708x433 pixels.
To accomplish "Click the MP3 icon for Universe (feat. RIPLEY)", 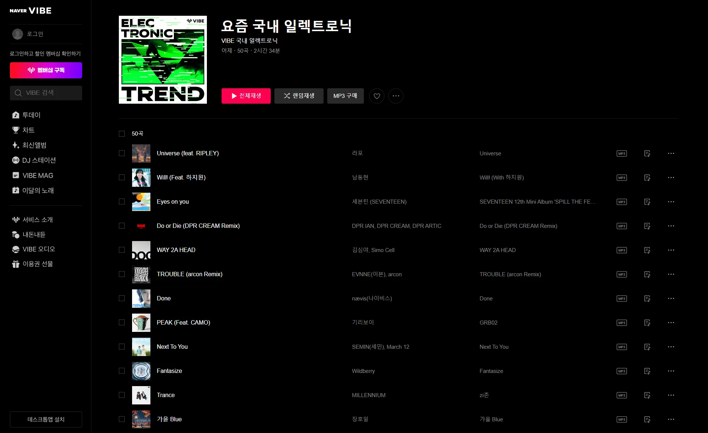I will (x=622, y=153).
